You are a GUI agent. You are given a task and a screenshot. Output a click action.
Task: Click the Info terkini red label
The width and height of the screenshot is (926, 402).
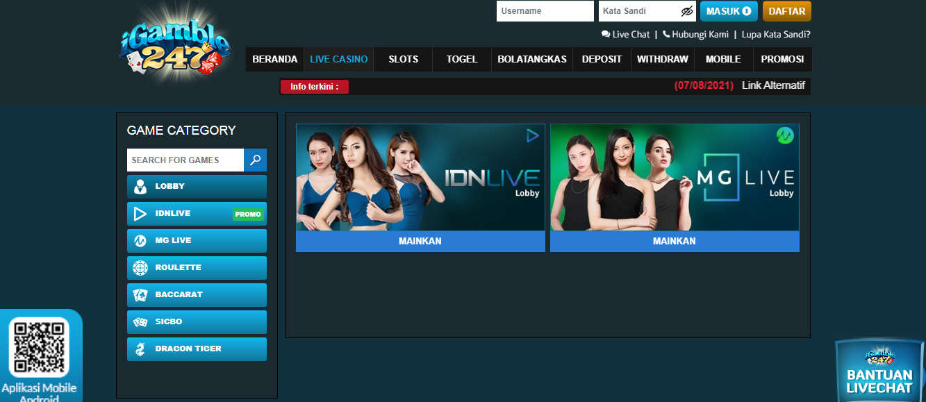(315, 87)
